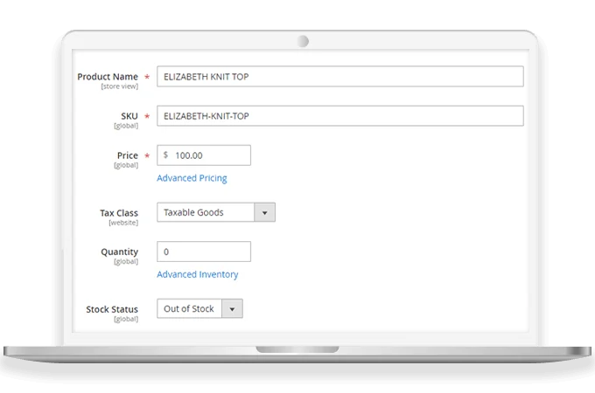The image size is (595, 393).
Task: Click the red asterisk beside SKU
Action: pyautogui.click(x=147, y=117)
